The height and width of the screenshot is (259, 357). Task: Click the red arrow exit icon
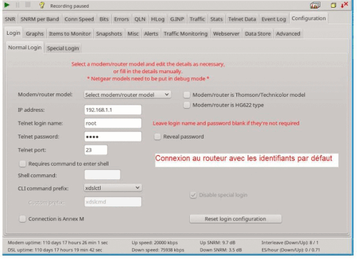click(344, 5)
